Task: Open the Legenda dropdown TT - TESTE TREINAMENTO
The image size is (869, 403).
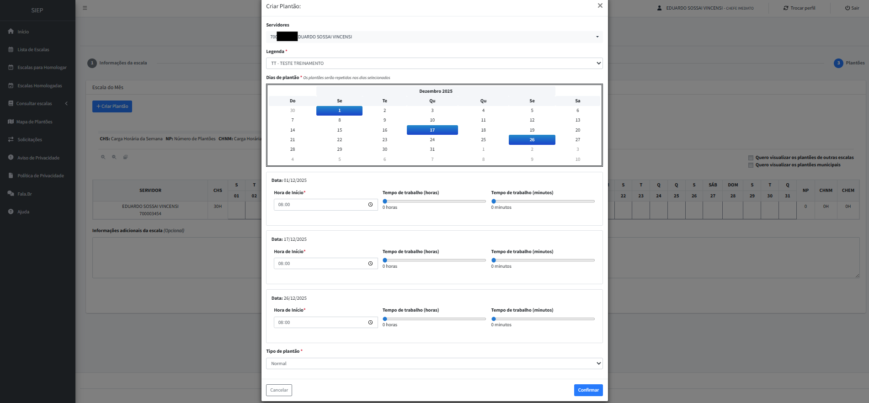Action: (x=434, y=64)
